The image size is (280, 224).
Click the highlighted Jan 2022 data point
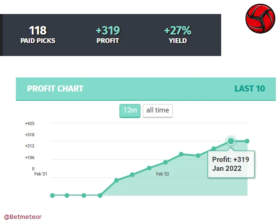(231, 141)
